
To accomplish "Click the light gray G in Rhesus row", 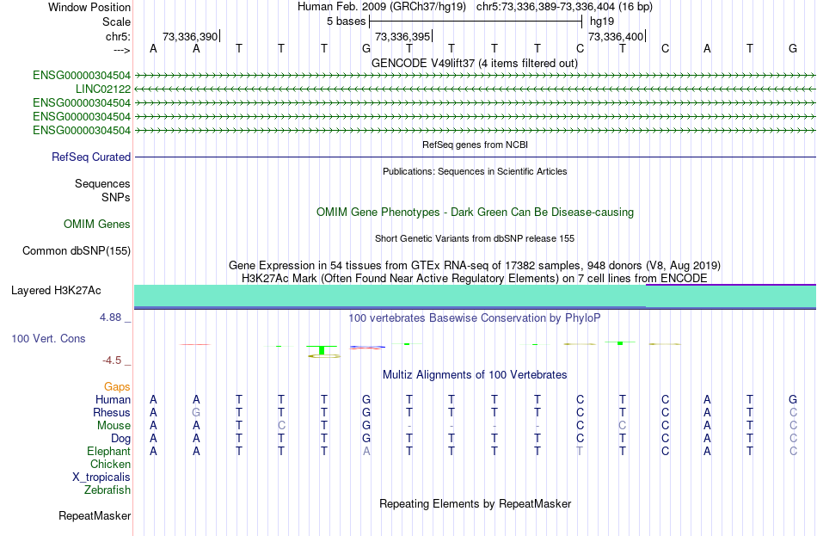I will pyautogui.click(x=196, y=413).
